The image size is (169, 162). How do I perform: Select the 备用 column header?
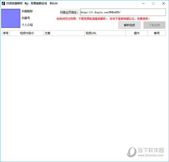pyautogui.click(x=157, y=33)
